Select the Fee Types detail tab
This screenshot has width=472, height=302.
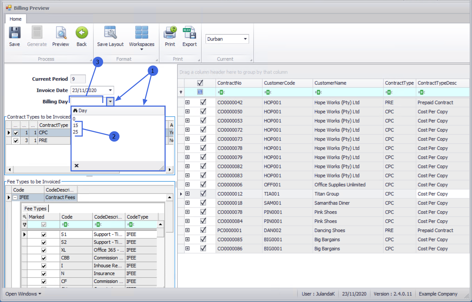(35, 208)
